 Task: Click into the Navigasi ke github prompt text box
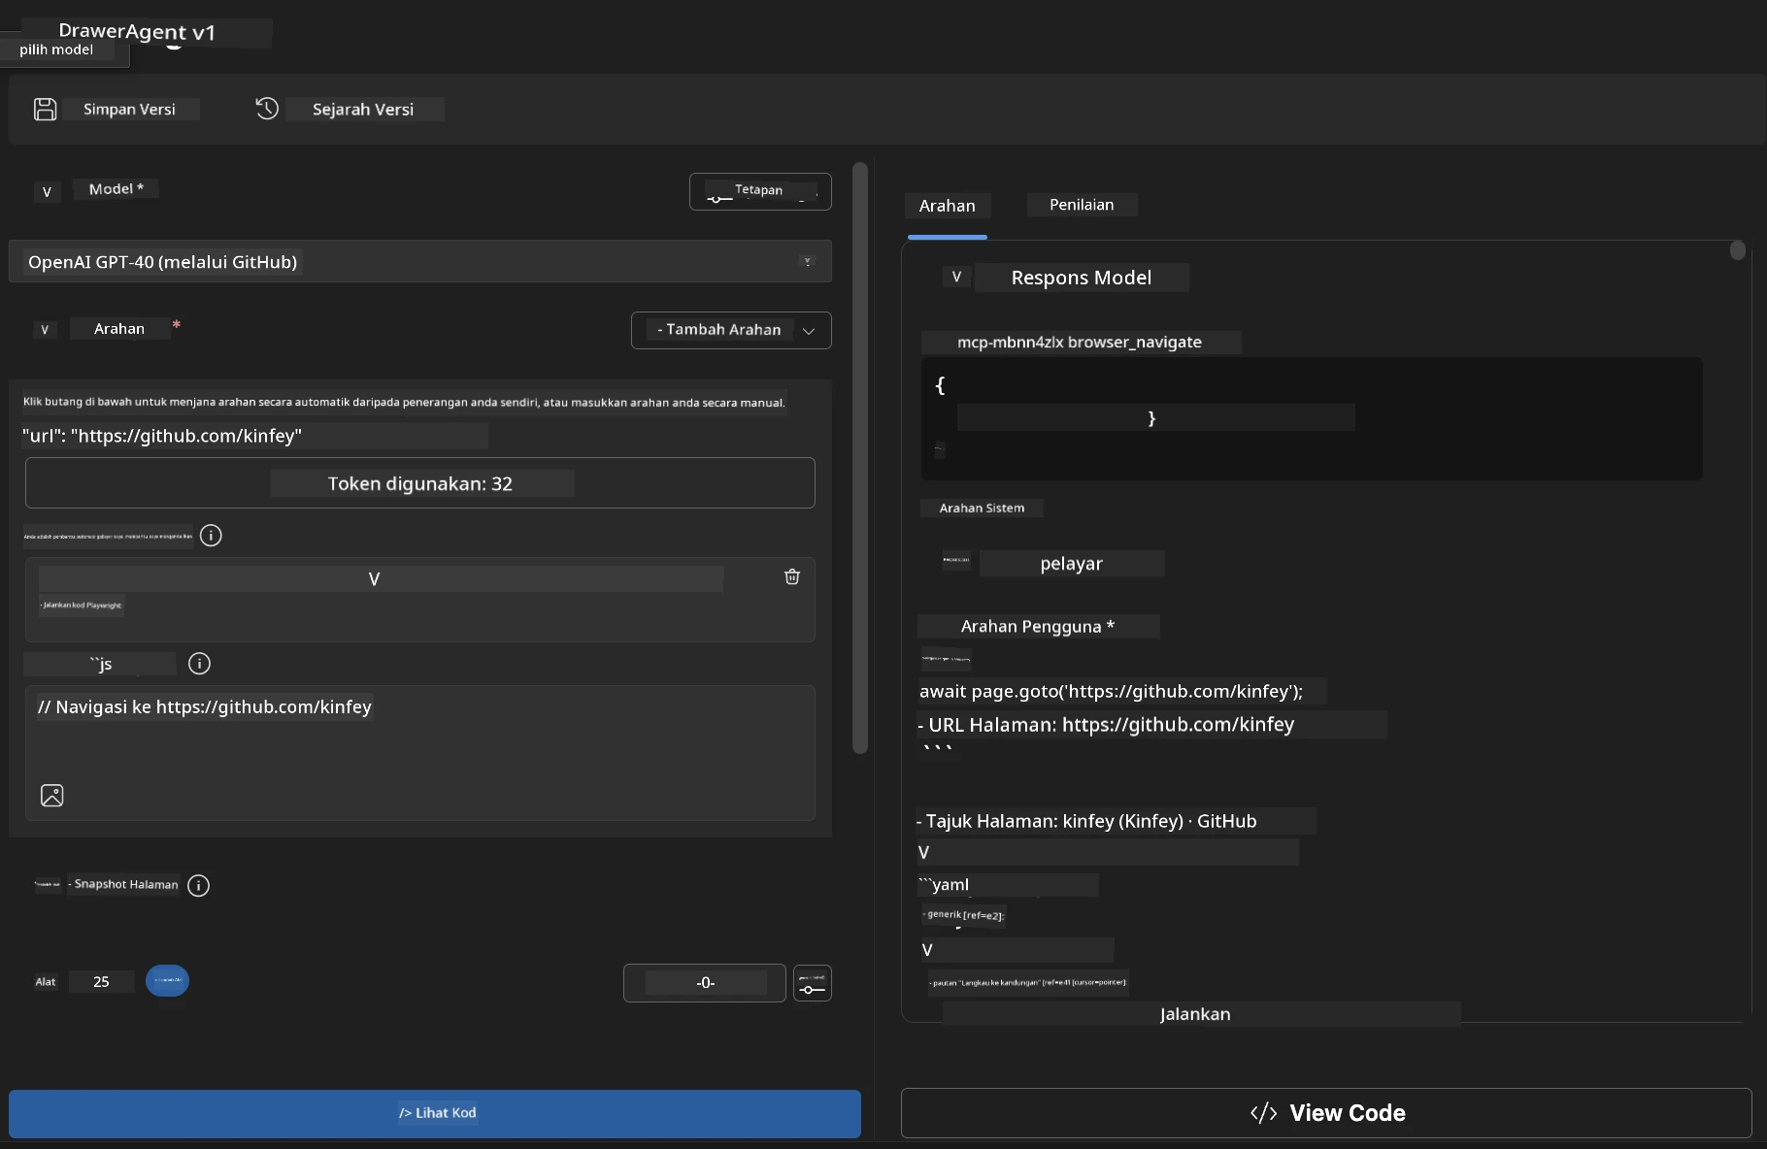click(420, 753)
